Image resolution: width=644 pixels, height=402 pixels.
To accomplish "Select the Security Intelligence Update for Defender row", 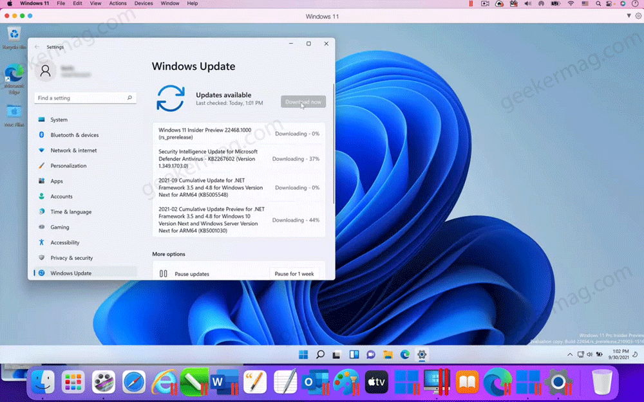I will pos(239,159).
